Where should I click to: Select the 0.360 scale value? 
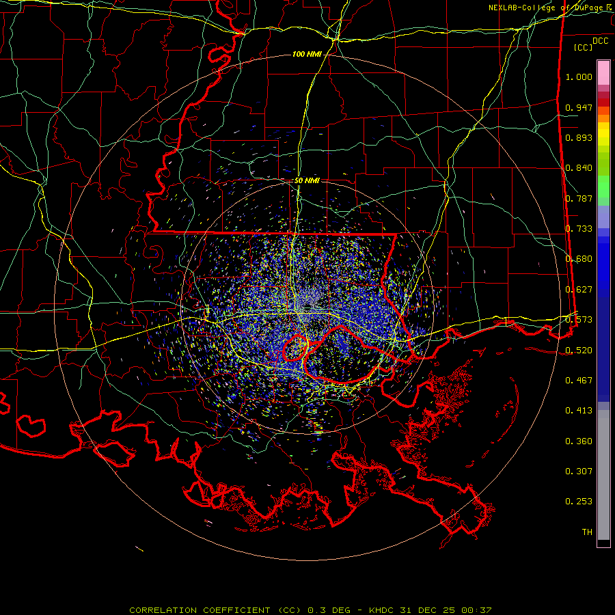point(579,441)
